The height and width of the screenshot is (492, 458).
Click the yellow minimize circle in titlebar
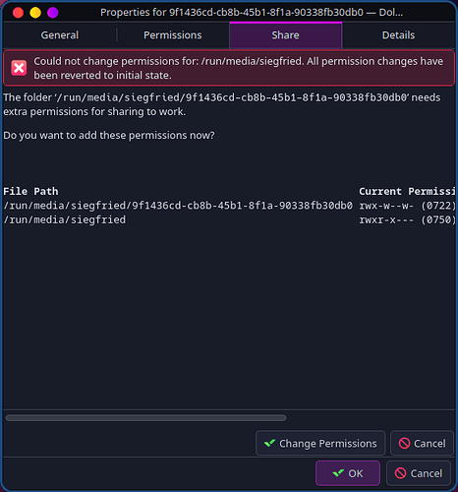(35, 13)
